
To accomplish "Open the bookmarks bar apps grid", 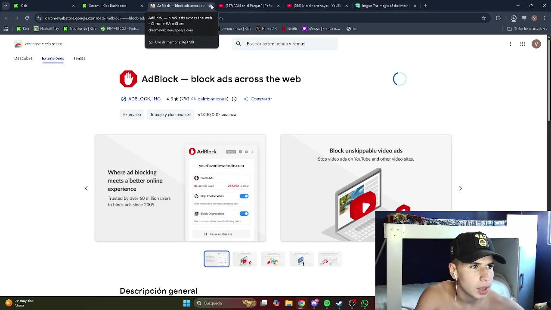I will (x=6, y=29).
